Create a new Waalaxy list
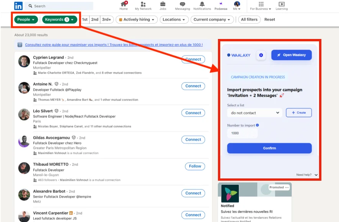 tap(299, 113)
